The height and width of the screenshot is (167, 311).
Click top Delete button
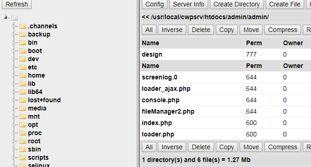[x=201, y=30]
